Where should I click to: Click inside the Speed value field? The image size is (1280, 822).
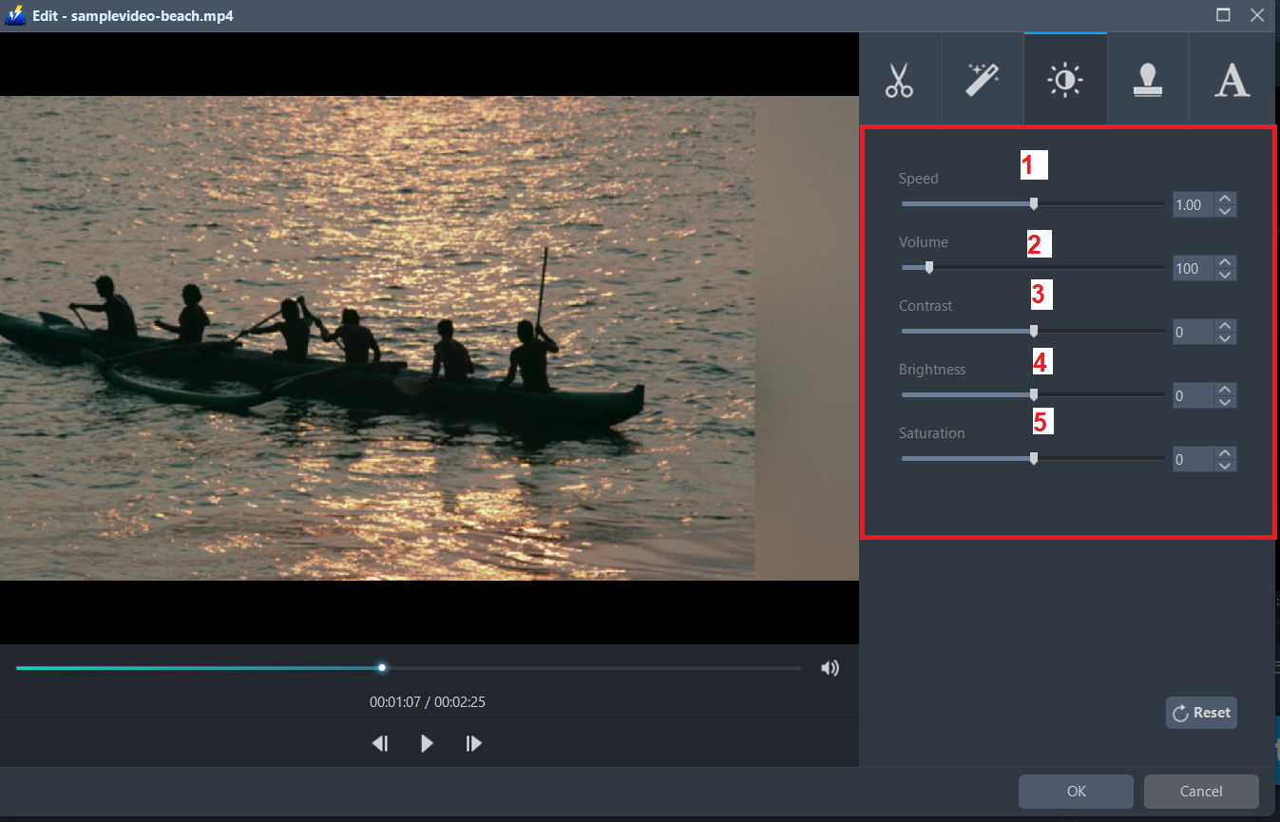(x=1193, y=204)
